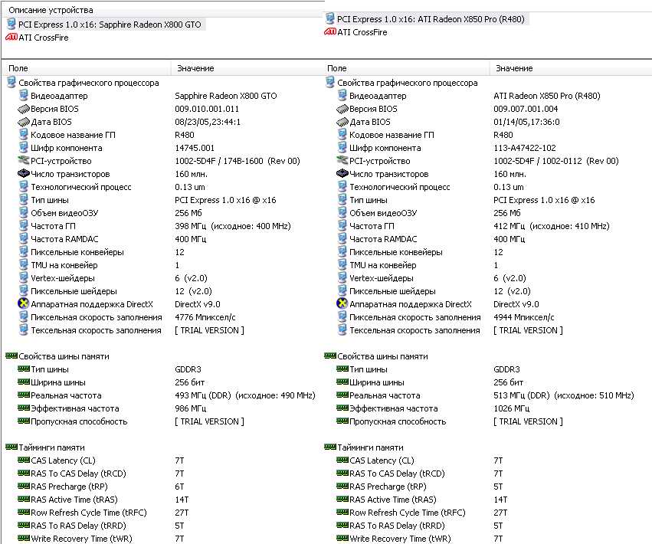Viewport: 652px width, 544px height.
Task: Click Число транзисторов chip icon in X800 GTO panel
Action: pos(24,173)
